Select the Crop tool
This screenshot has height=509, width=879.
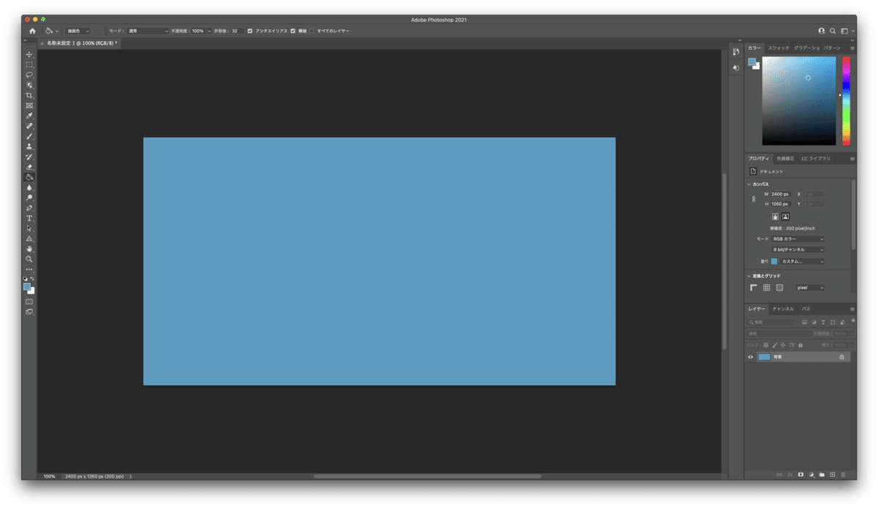tap(29, 95)
